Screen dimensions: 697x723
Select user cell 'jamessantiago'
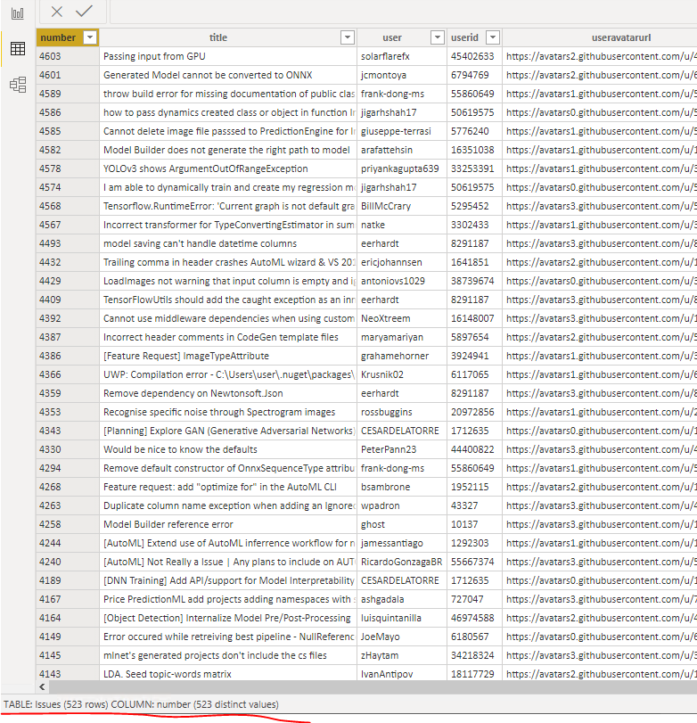(x=401, y=543)
